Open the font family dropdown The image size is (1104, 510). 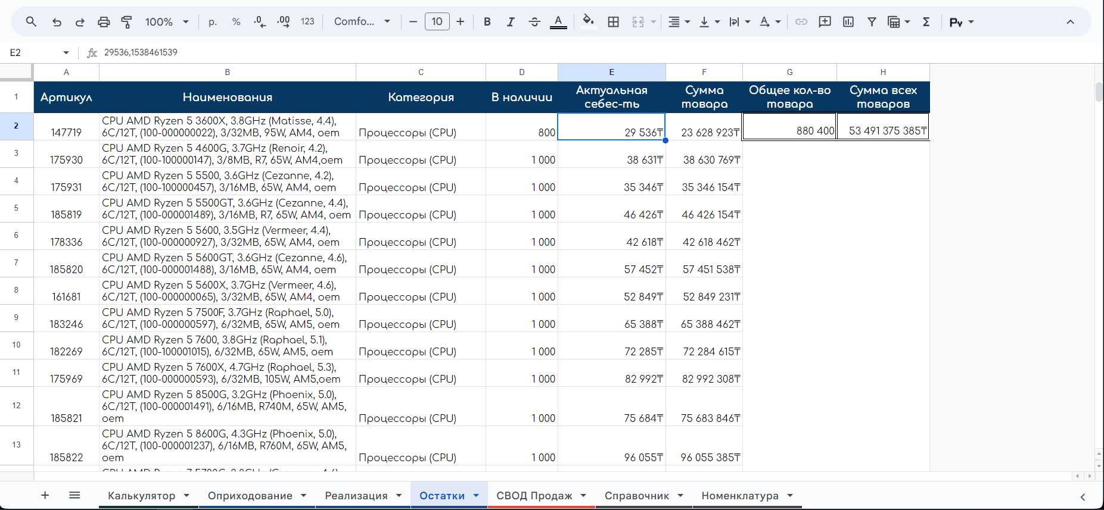362,21
